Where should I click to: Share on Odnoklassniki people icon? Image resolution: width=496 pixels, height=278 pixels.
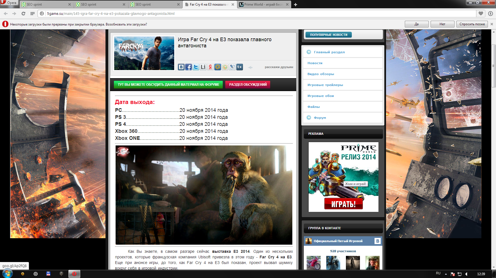click(225, 67)
